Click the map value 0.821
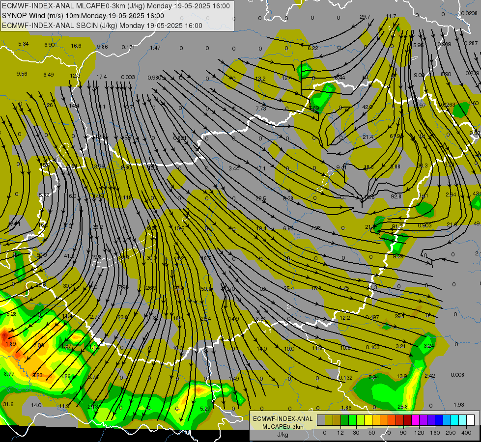 tap(180, 138)
